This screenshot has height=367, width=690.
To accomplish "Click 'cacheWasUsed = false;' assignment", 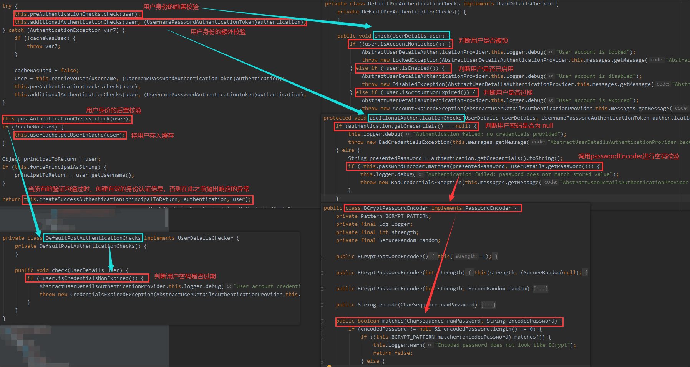I will pyautogui.click(x=46, y=71).
